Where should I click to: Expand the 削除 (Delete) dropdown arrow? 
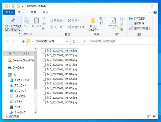point(79,20)
